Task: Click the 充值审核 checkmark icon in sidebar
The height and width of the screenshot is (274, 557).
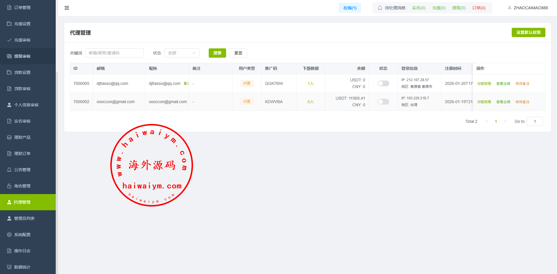Action: [9, 40]
